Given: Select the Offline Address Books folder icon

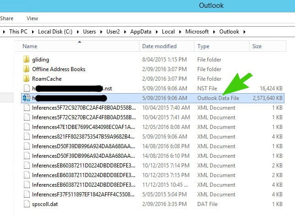Looking at the screenshot, I should click(x=26, y=69).
